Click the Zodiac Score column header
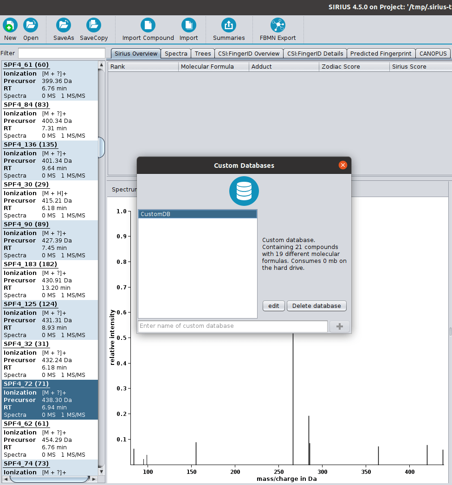 coord(354,66)
